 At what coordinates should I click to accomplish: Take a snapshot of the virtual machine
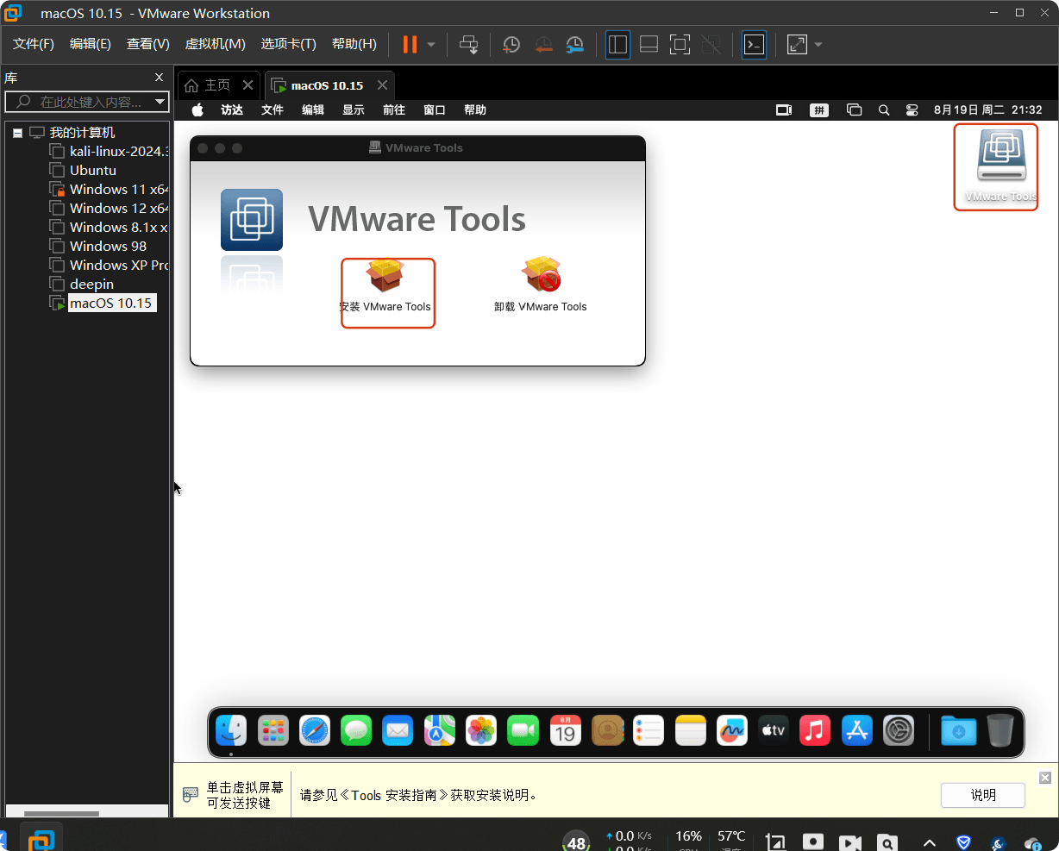click(x=511, y=44)
